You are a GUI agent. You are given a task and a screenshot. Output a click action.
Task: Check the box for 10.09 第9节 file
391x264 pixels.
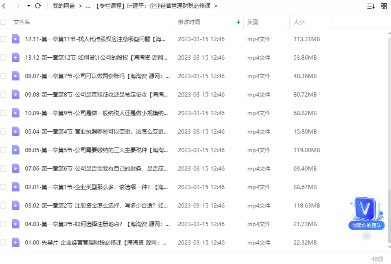3,113
